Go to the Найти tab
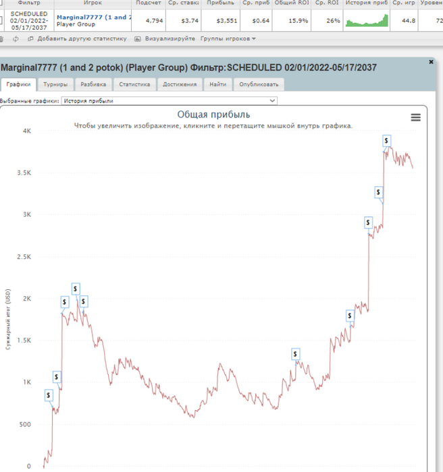This screenshot has width=443, height=472. point(217,84)
